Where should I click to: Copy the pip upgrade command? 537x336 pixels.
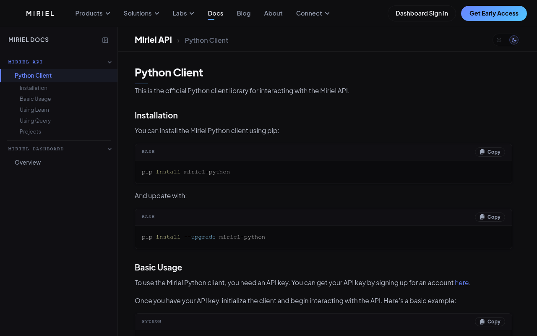pos(490,217)
